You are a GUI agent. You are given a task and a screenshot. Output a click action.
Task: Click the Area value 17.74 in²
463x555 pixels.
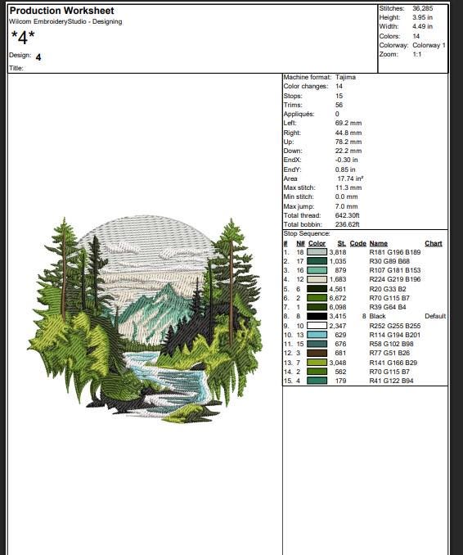point(350,178)
